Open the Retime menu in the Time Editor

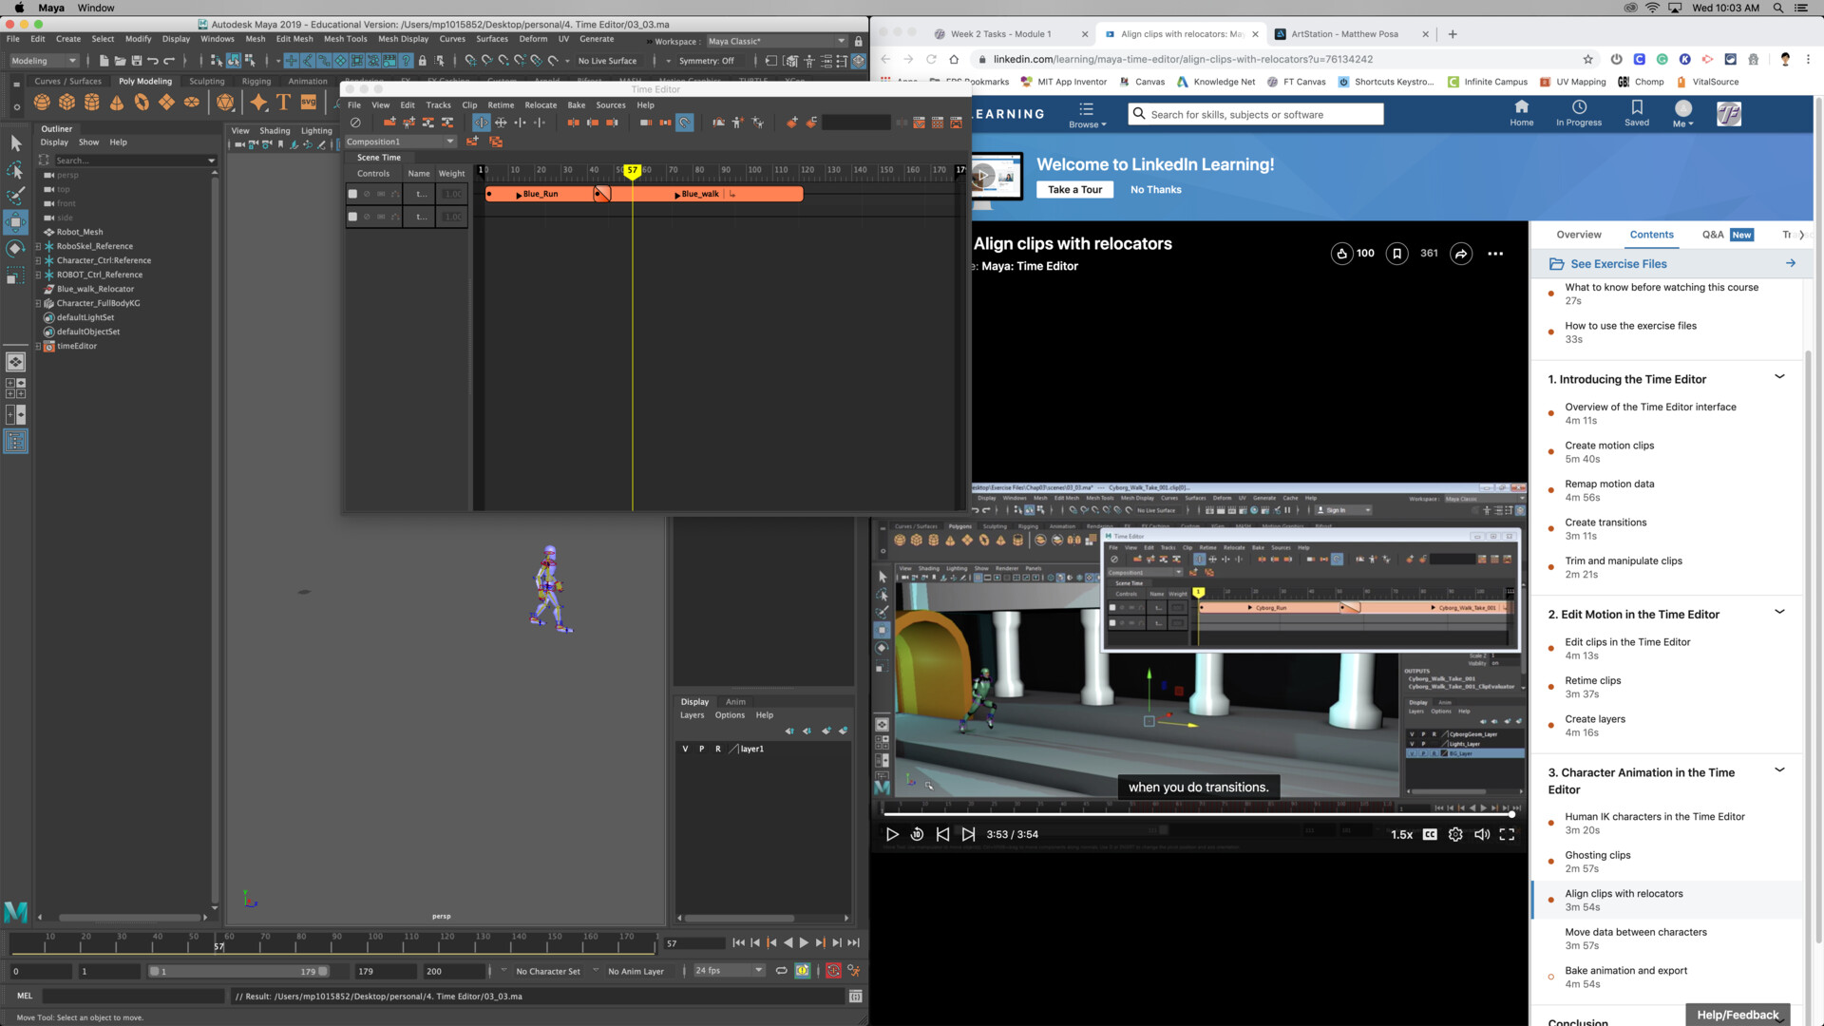[x=501, y=105]
